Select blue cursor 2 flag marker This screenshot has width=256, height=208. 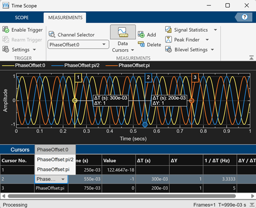click(x=148, y=77)
